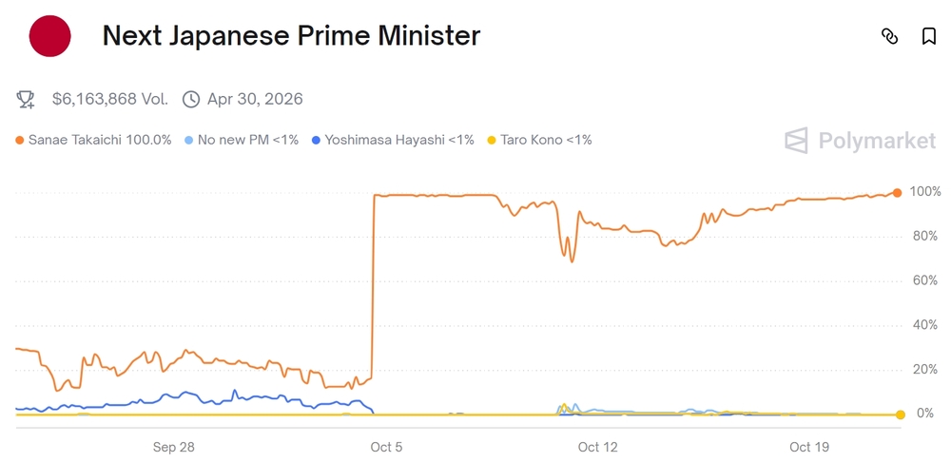Click the yellow endpoint marker at 0%

900,414
